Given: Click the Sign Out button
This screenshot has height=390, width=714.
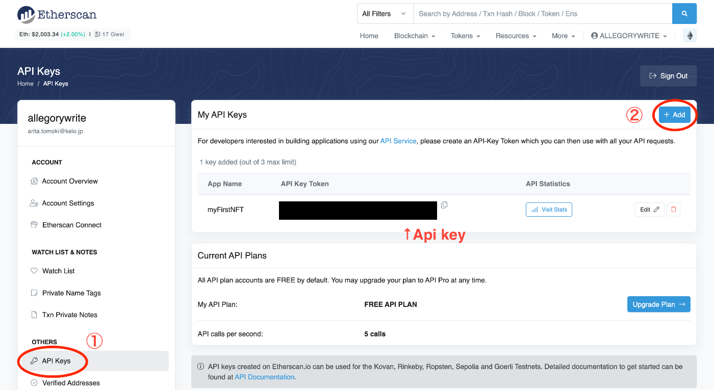Looking at the screenshot, I should 668,76.
